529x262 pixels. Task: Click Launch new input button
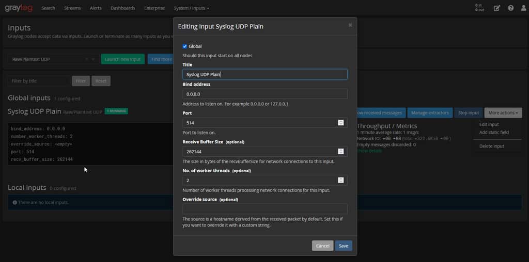coord(123,59)
